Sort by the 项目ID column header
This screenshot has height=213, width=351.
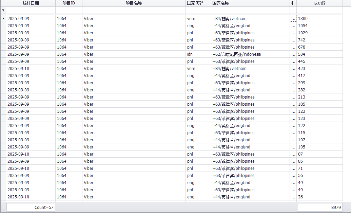click(69, 3)
